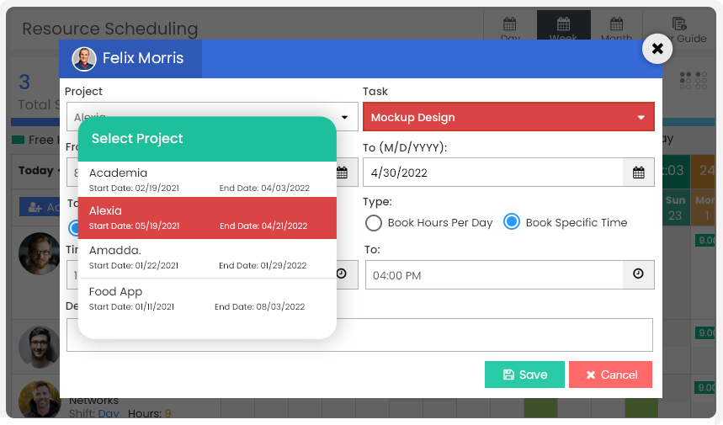Viewport: 723px width, 425px height.
Task: Click the Description text area
Action: point(359,335)
